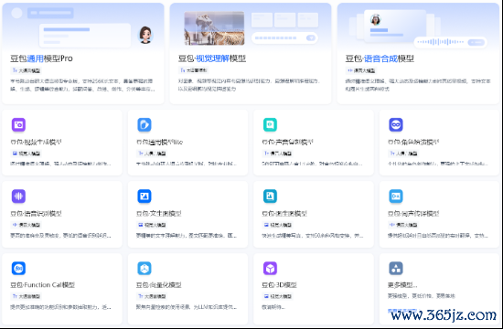Click the tiger photo in 视觉理解模型 card

tap(214, 28)
